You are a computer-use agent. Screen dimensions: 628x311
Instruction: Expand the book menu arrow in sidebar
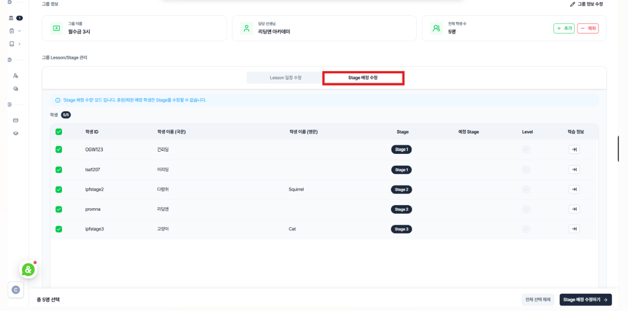point(19,43)
